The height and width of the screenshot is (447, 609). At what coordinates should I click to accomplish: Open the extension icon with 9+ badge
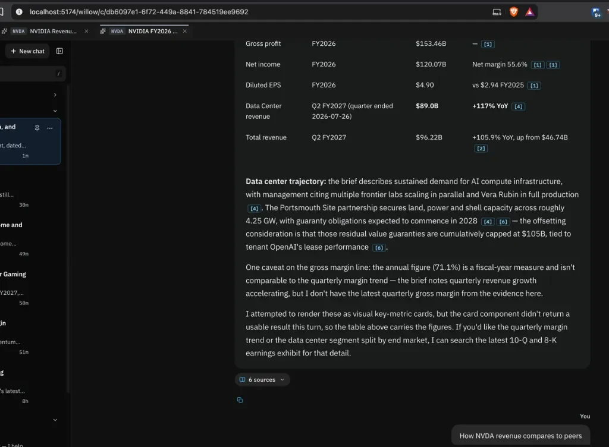[x=596, y=12]
